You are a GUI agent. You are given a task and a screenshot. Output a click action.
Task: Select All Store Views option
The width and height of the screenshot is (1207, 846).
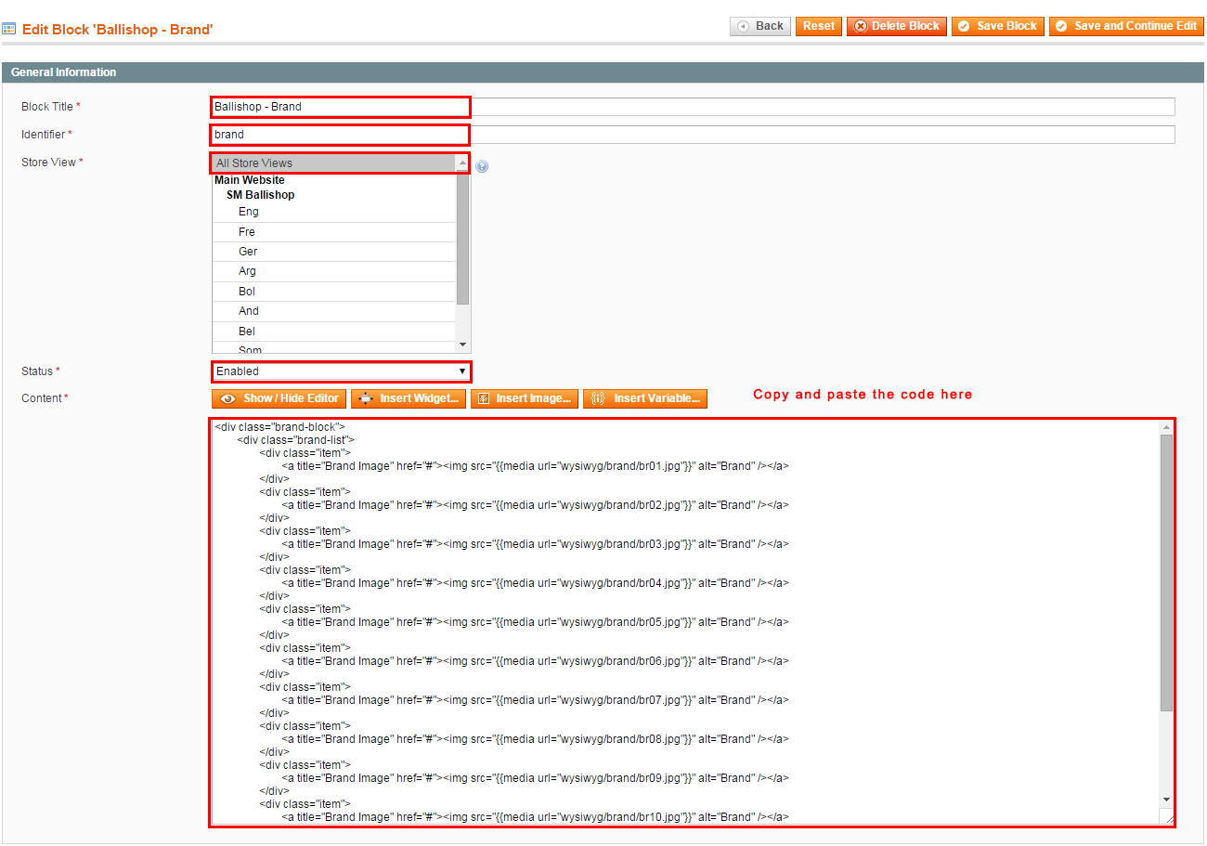[334, 163]
